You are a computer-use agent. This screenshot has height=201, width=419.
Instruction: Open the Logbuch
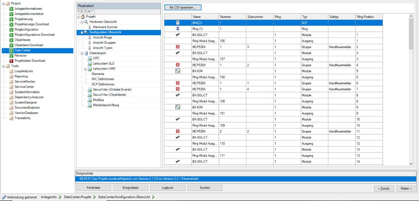(168, 188)
